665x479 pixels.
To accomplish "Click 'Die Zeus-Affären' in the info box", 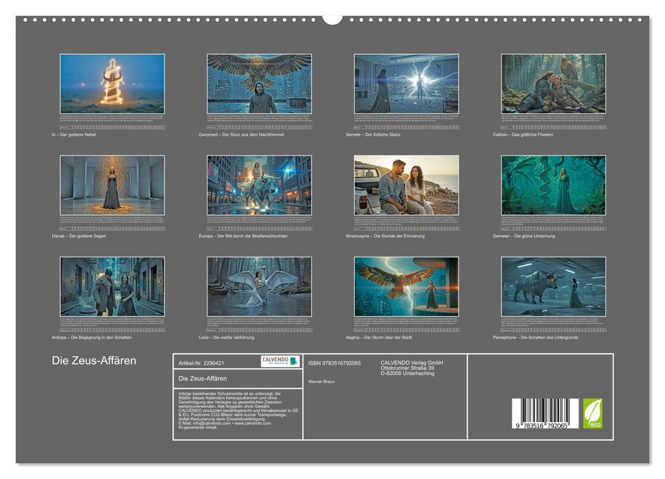I will [x=202, y=378].
